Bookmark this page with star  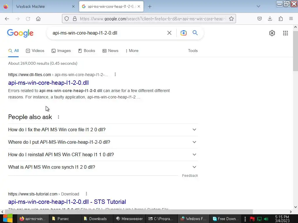(231, 19)
